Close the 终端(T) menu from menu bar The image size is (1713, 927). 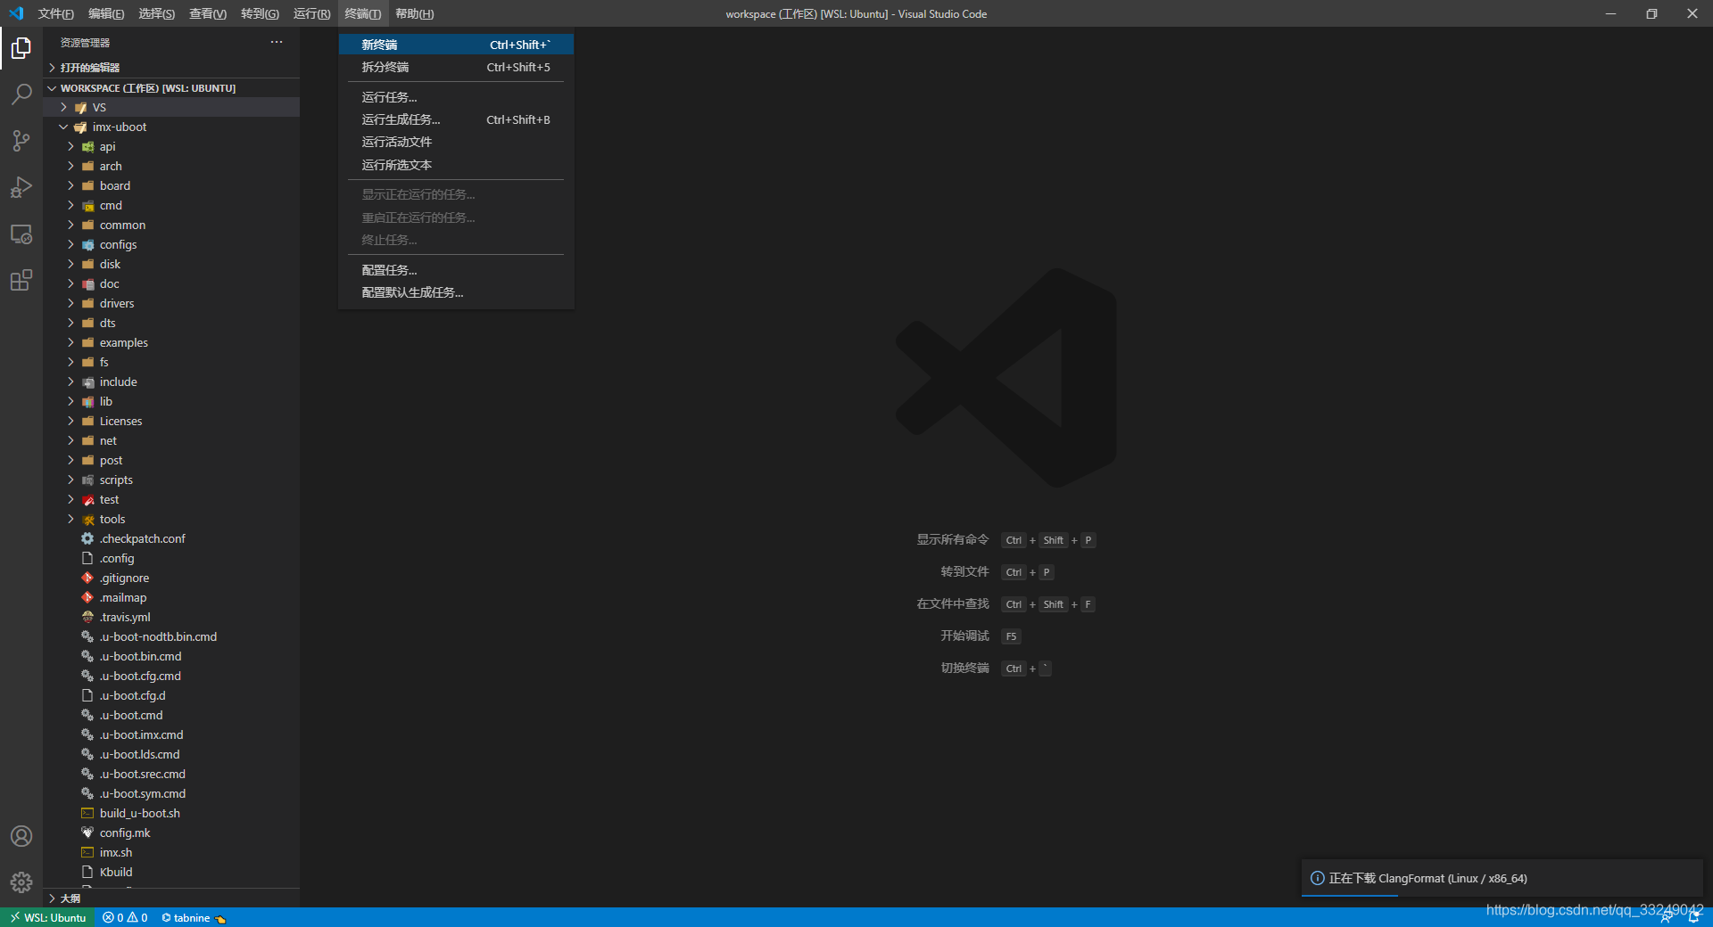tap(362, 13)
